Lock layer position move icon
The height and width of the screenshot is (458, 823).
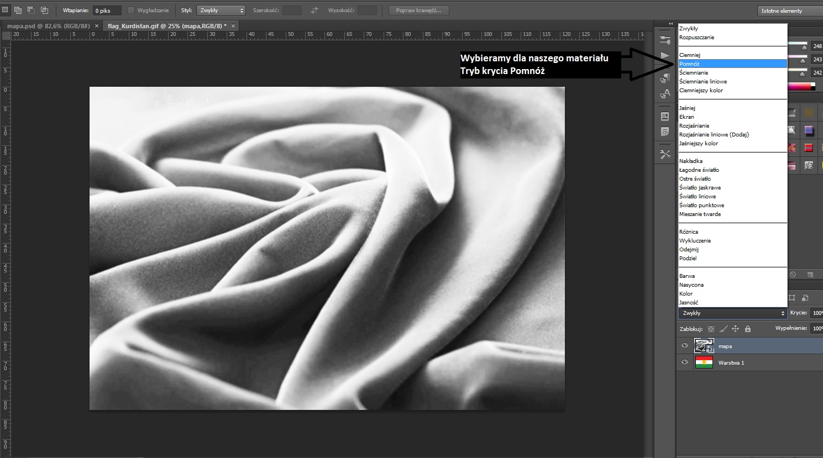[735, 329]
